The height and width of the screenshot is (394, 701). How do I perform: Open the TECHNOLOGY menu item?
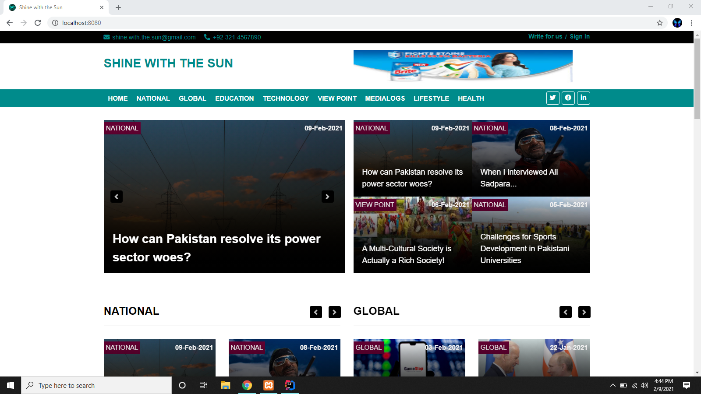[286, 98]
